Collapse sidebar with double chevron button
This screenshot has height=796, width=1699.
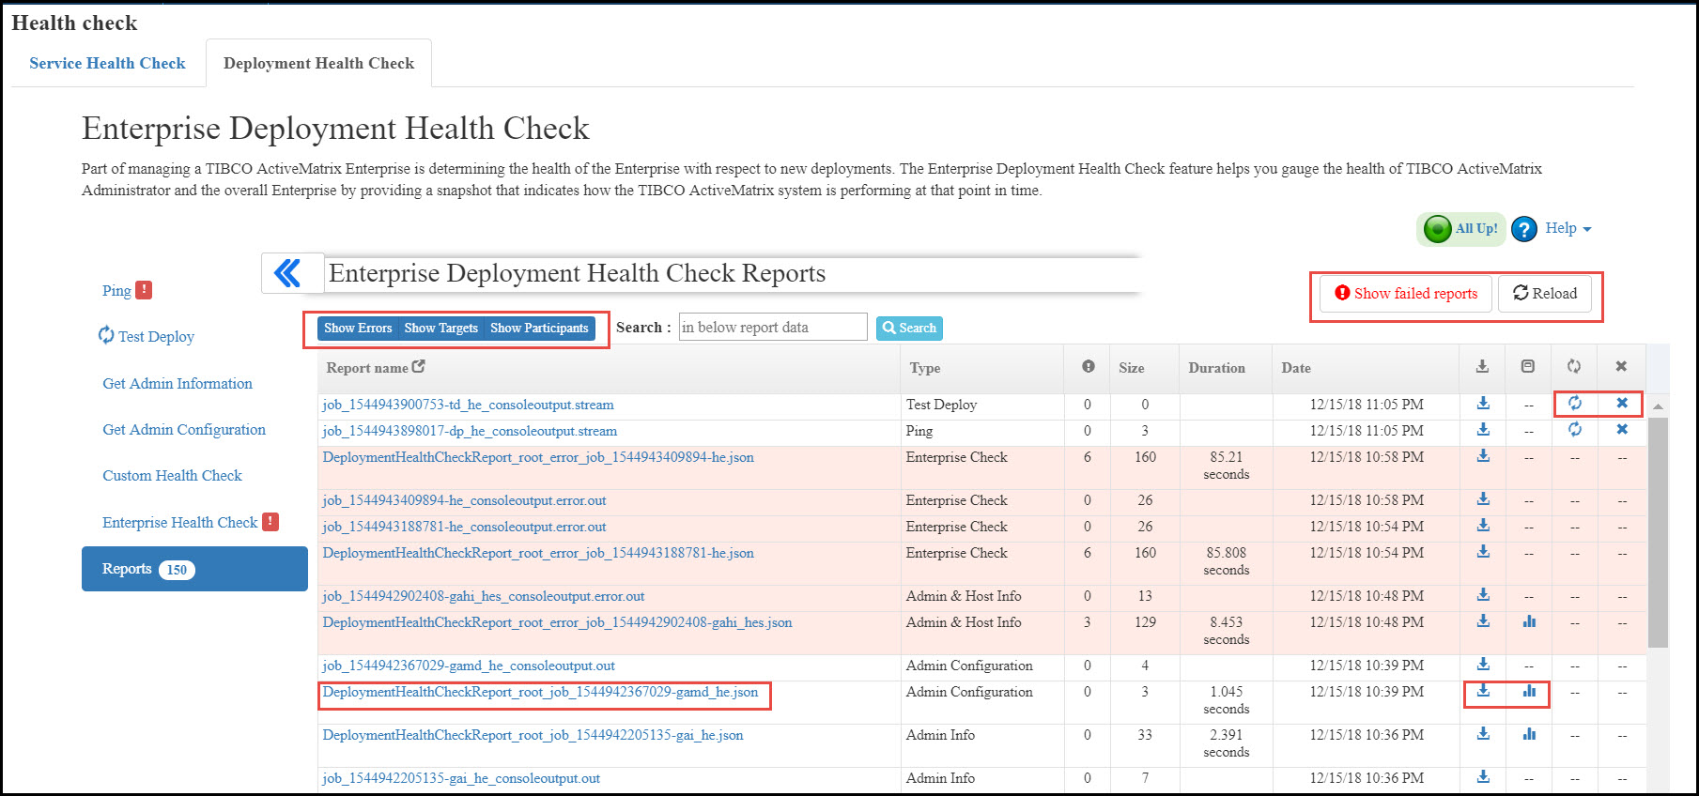[288, 273]
